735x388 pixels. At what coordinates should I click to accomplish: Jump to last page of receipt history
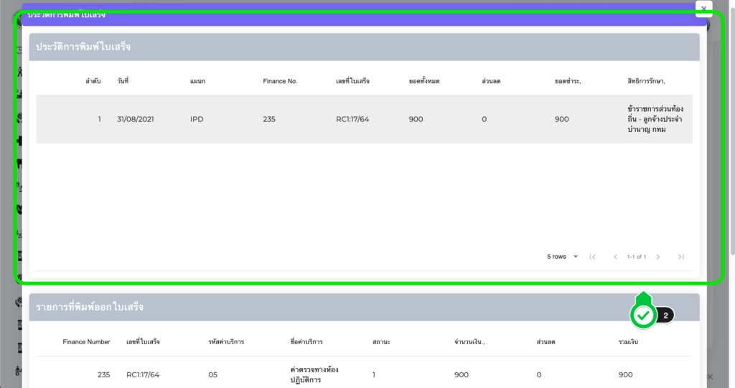click(680, 257)
